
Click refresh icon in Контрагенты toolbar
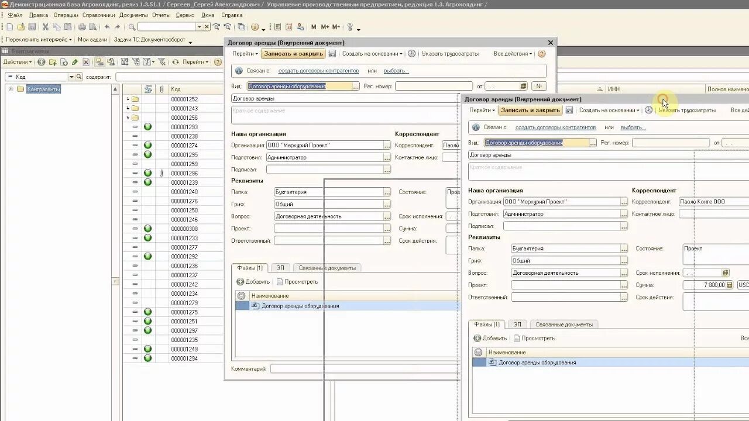[175, 62]
